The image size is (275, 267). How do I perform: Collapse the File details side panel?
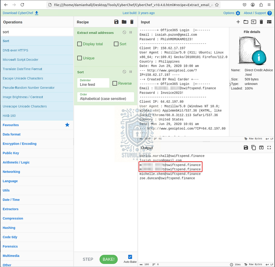point(230,84)
